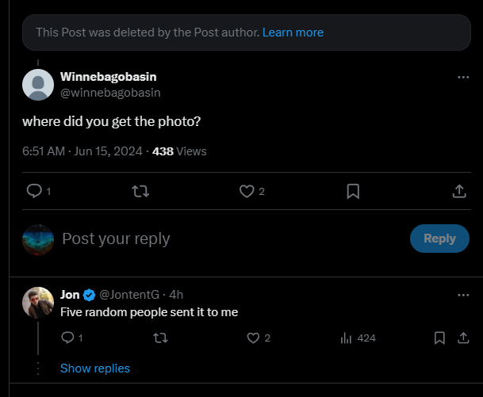Open Winnebagobasin's profile avatar
Viewport: 483px width, 397px height.
coord(38,85)
